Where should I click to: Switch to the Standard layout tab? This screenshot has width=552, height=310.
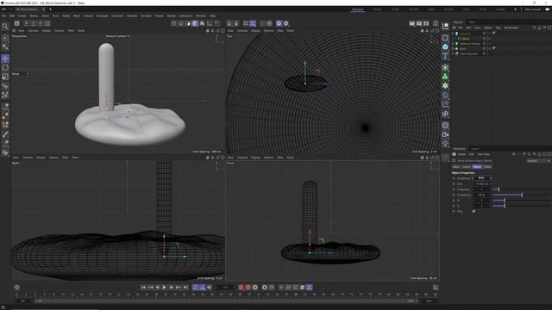click(358, 9)
